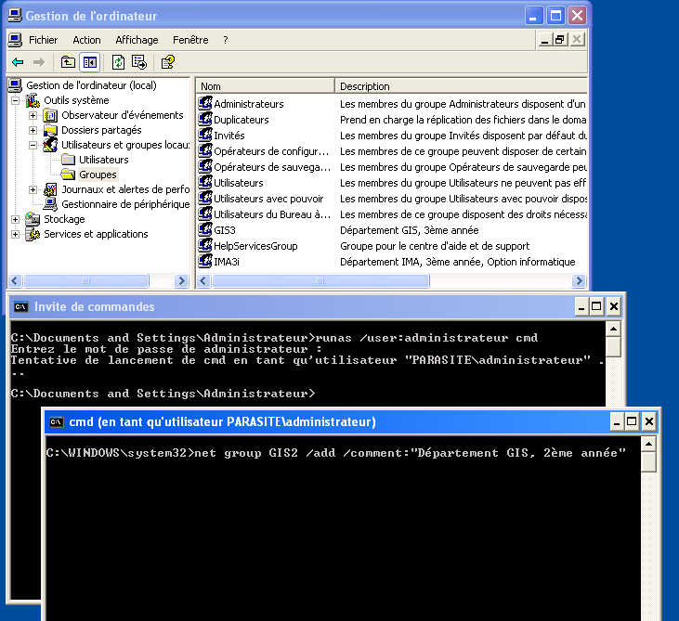Open the Fenêtre menu
Viewport: 679px width, 621px height.
coord(190,40)
